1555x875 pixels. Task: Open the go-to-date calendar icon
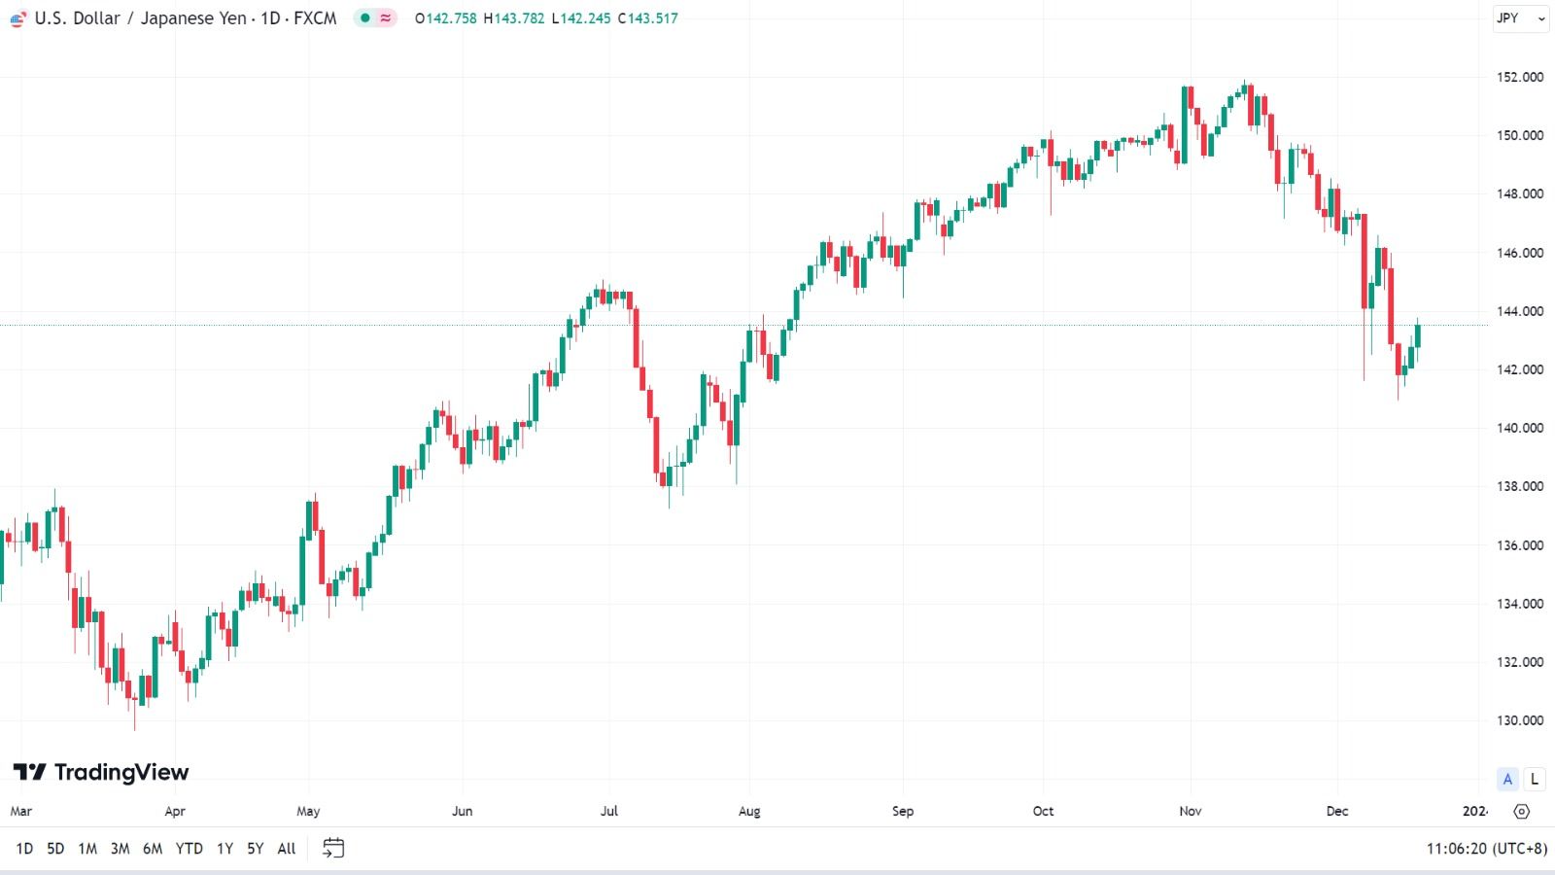point(333,848)
